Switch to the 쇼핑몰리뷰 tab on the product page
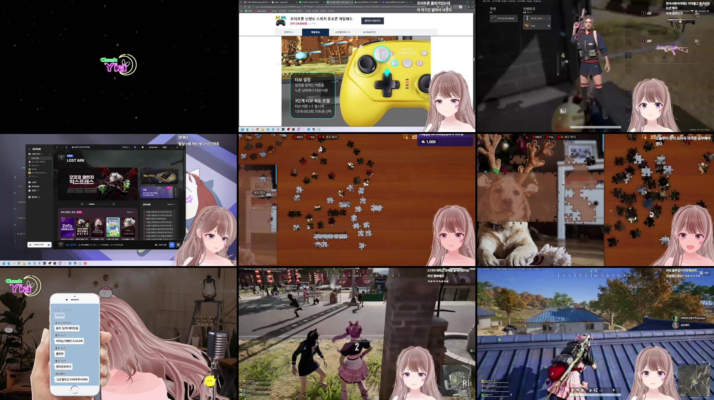The width and height of the screenshot is (714, 400). (x=342, y=32)
